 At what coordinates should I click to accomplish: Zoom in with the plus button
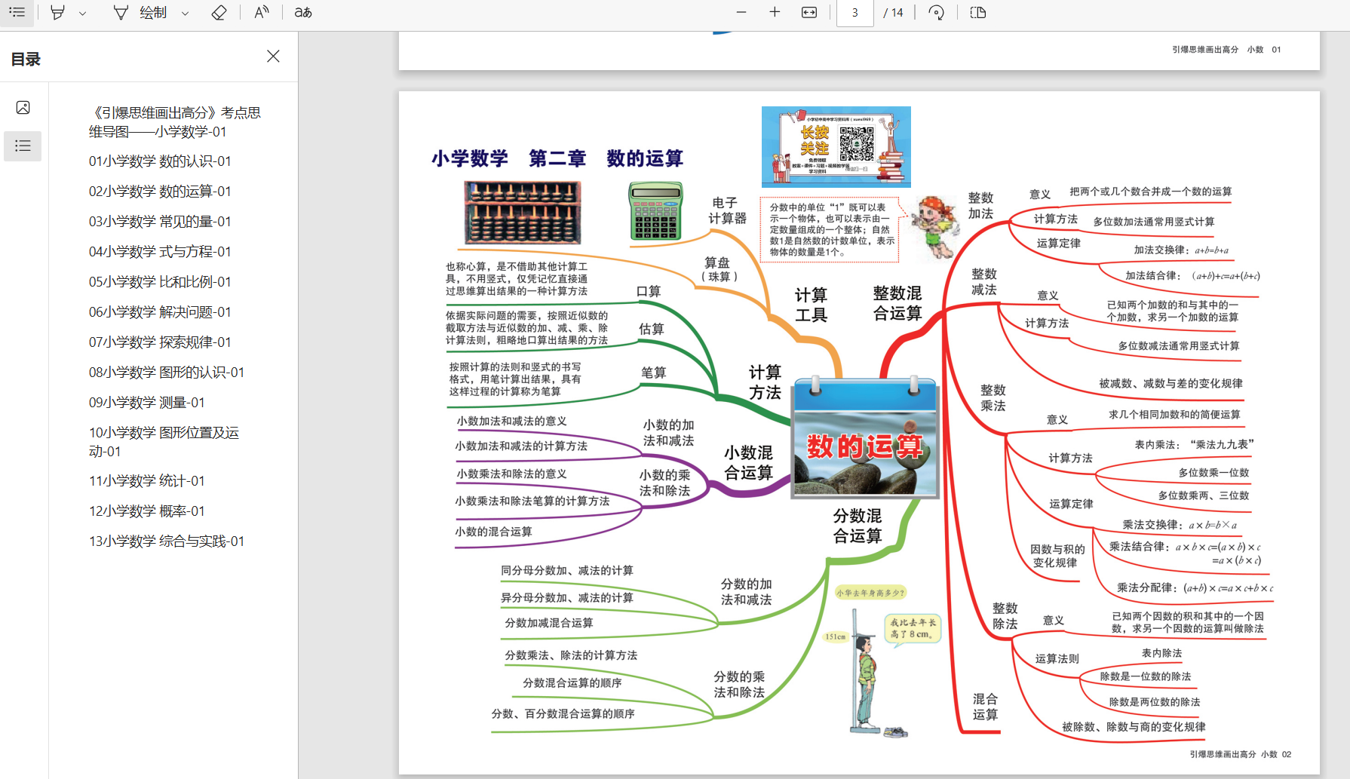click(x=775, y=13)
